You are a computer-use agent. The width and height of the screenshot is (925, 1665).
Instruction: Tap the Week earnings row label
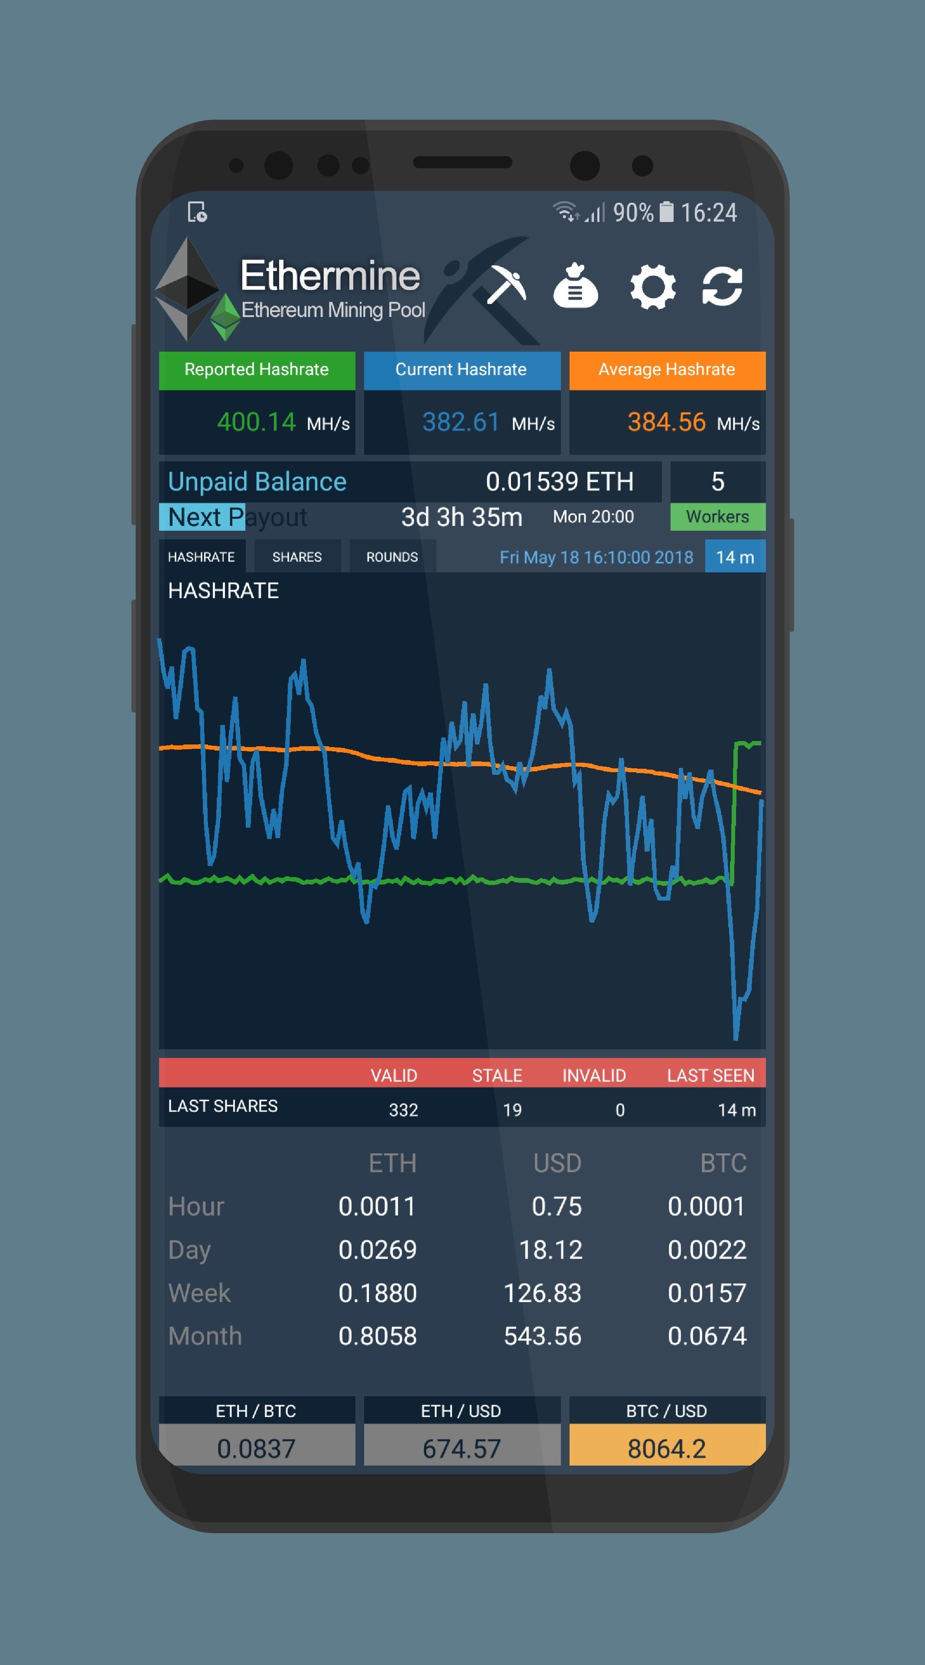[x=199, y=1293]
